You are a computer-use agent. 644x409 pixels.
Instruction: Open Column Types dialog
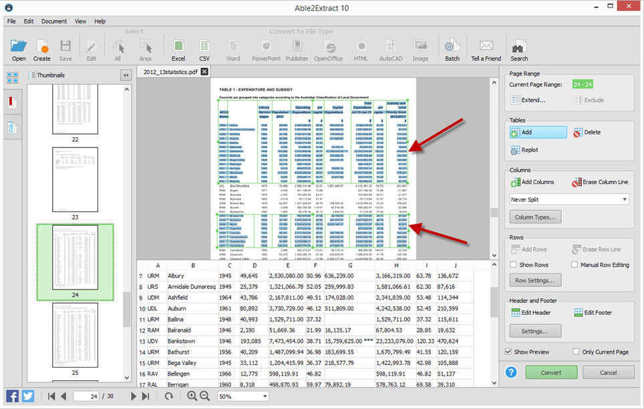(535, 217)
